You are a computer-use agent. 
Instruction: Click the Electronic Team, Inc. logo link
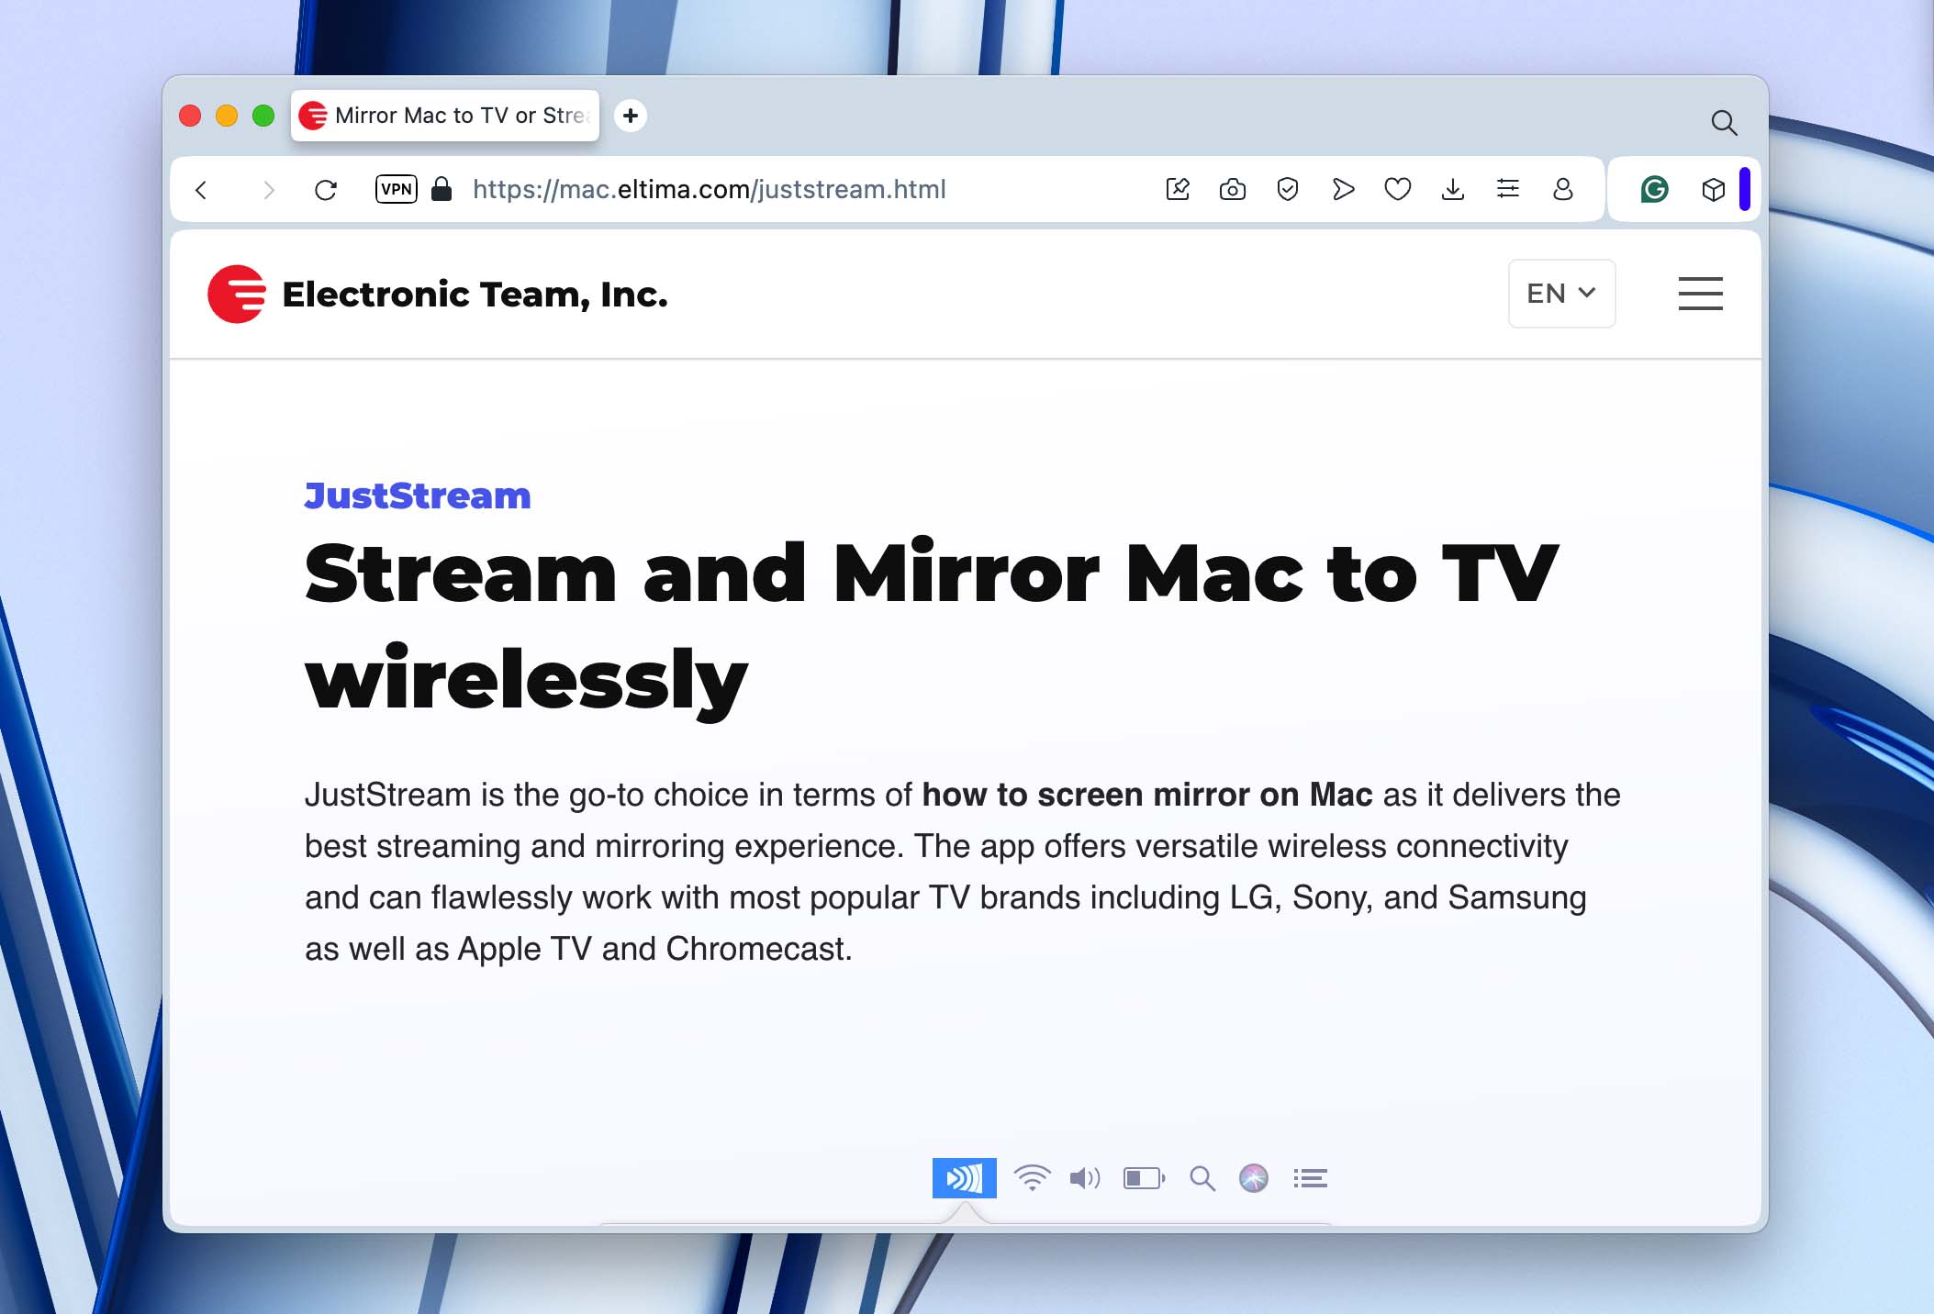[x=438, y=295]
